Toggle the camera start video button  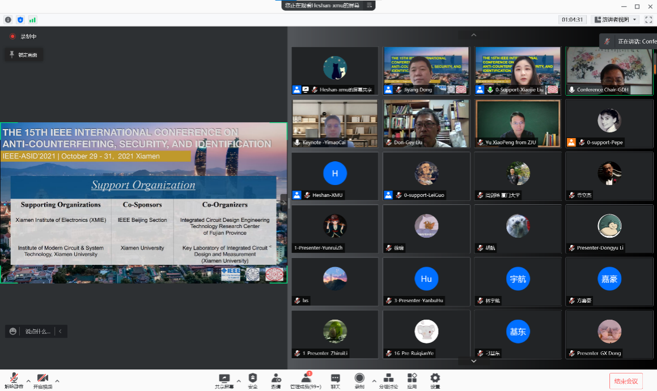(x=42, y=379)
